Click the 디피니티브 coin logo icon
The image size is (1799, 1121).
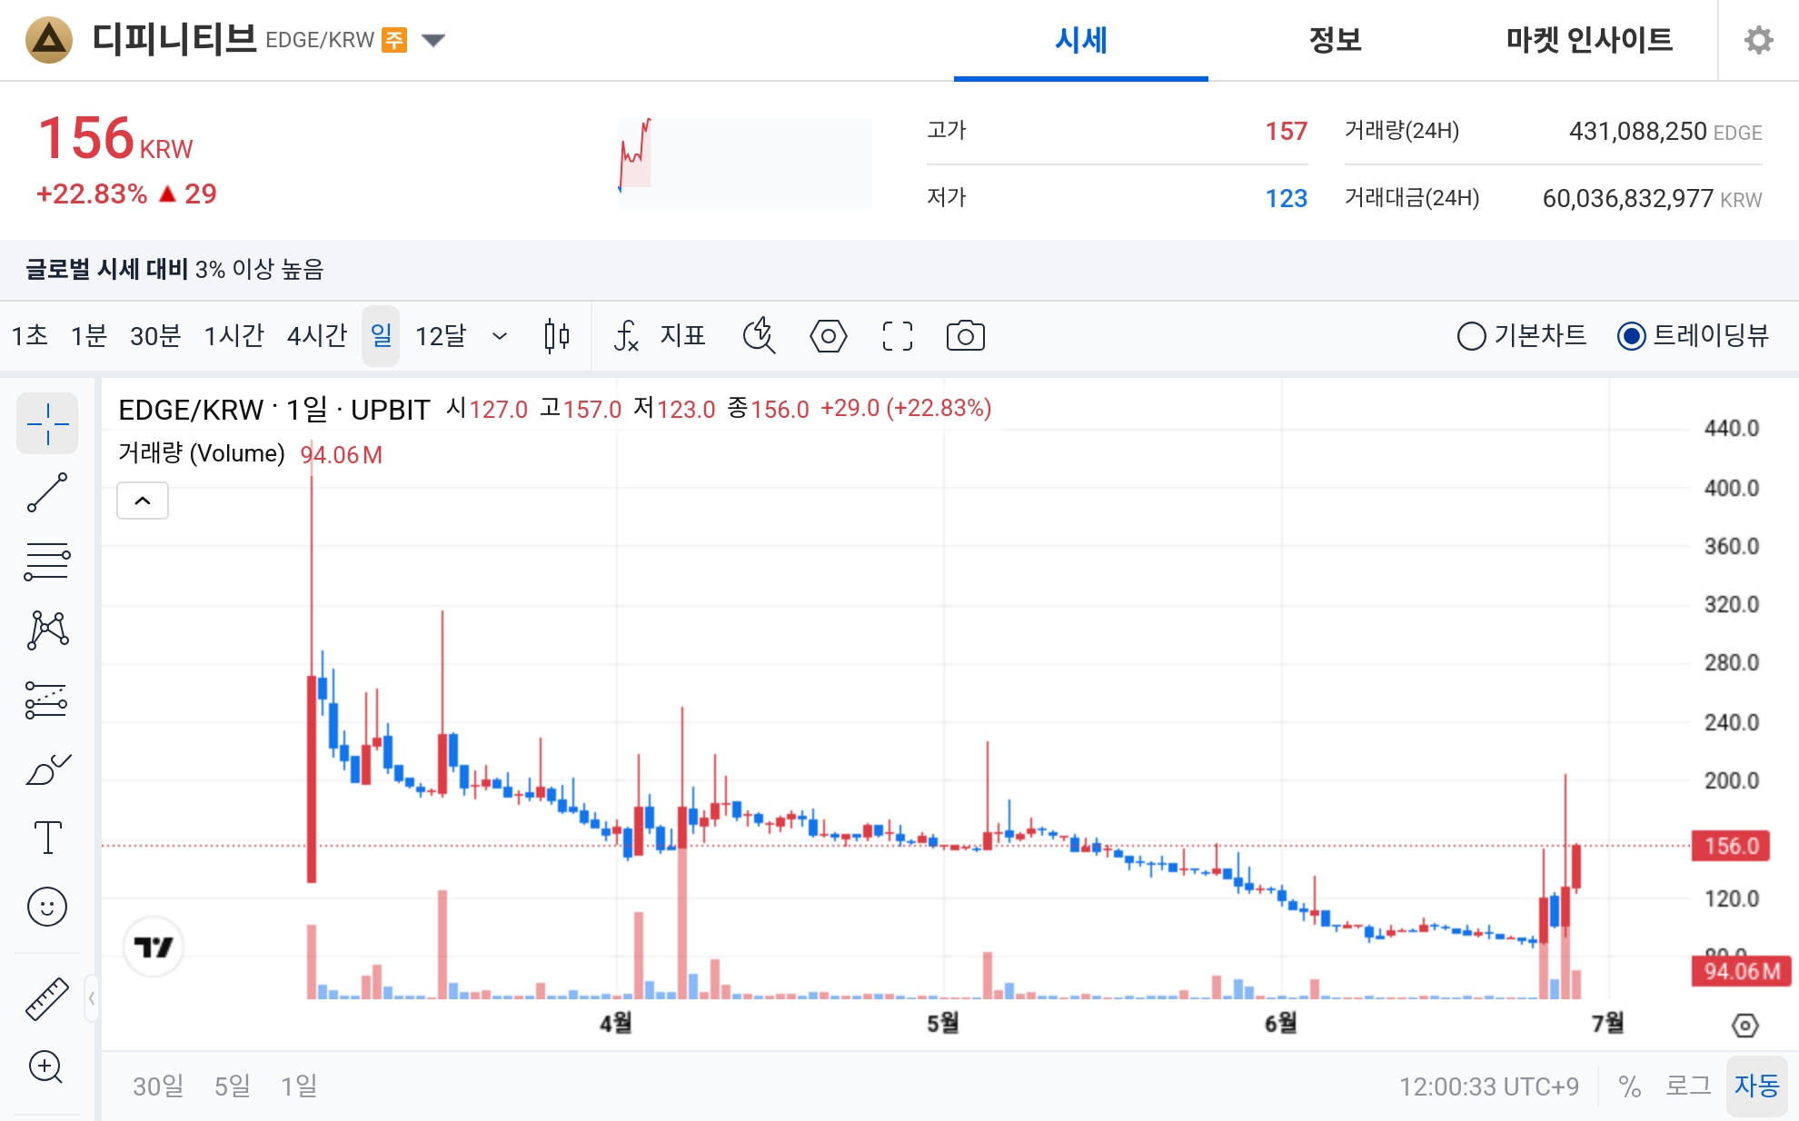(49, 40)
